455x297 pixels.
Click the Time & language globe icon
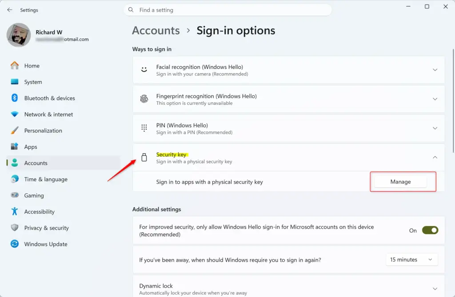pyautogui.click(x=15, y=179)
